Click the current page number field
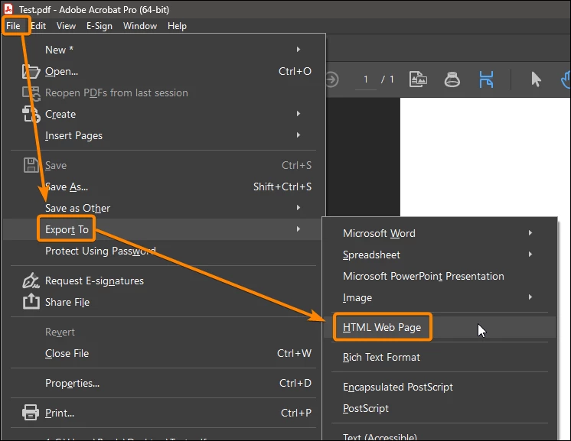This screenshot has width=571, height=441. pos(365,79)
